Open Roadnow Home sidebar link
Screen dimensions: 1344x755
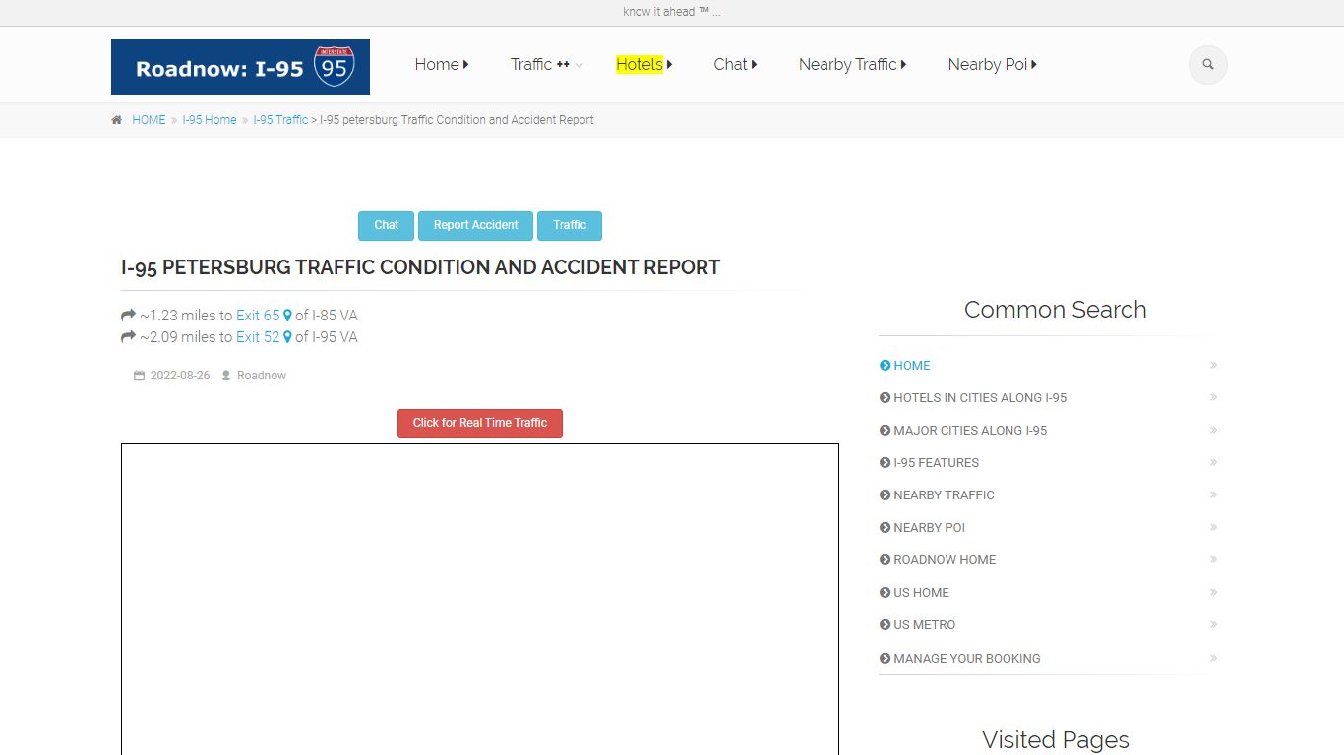[x=945, y=560]
